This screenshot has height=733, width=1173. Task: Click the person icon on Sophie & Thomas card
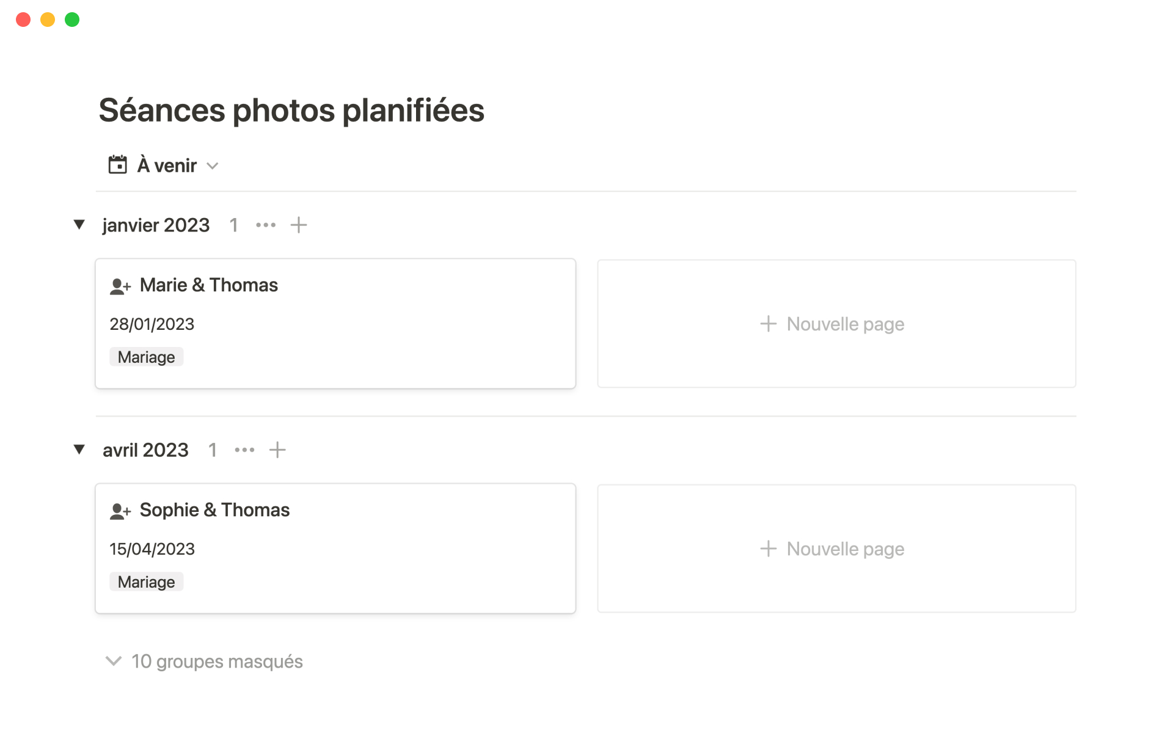pos(120,511)
